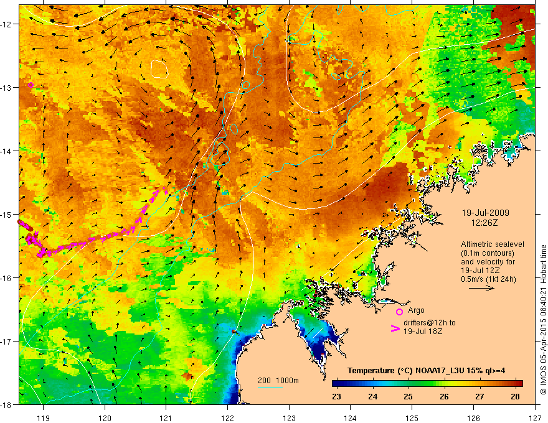Click the '12:26Z' time text
The image size is (548, 423).
coord(484,222)
